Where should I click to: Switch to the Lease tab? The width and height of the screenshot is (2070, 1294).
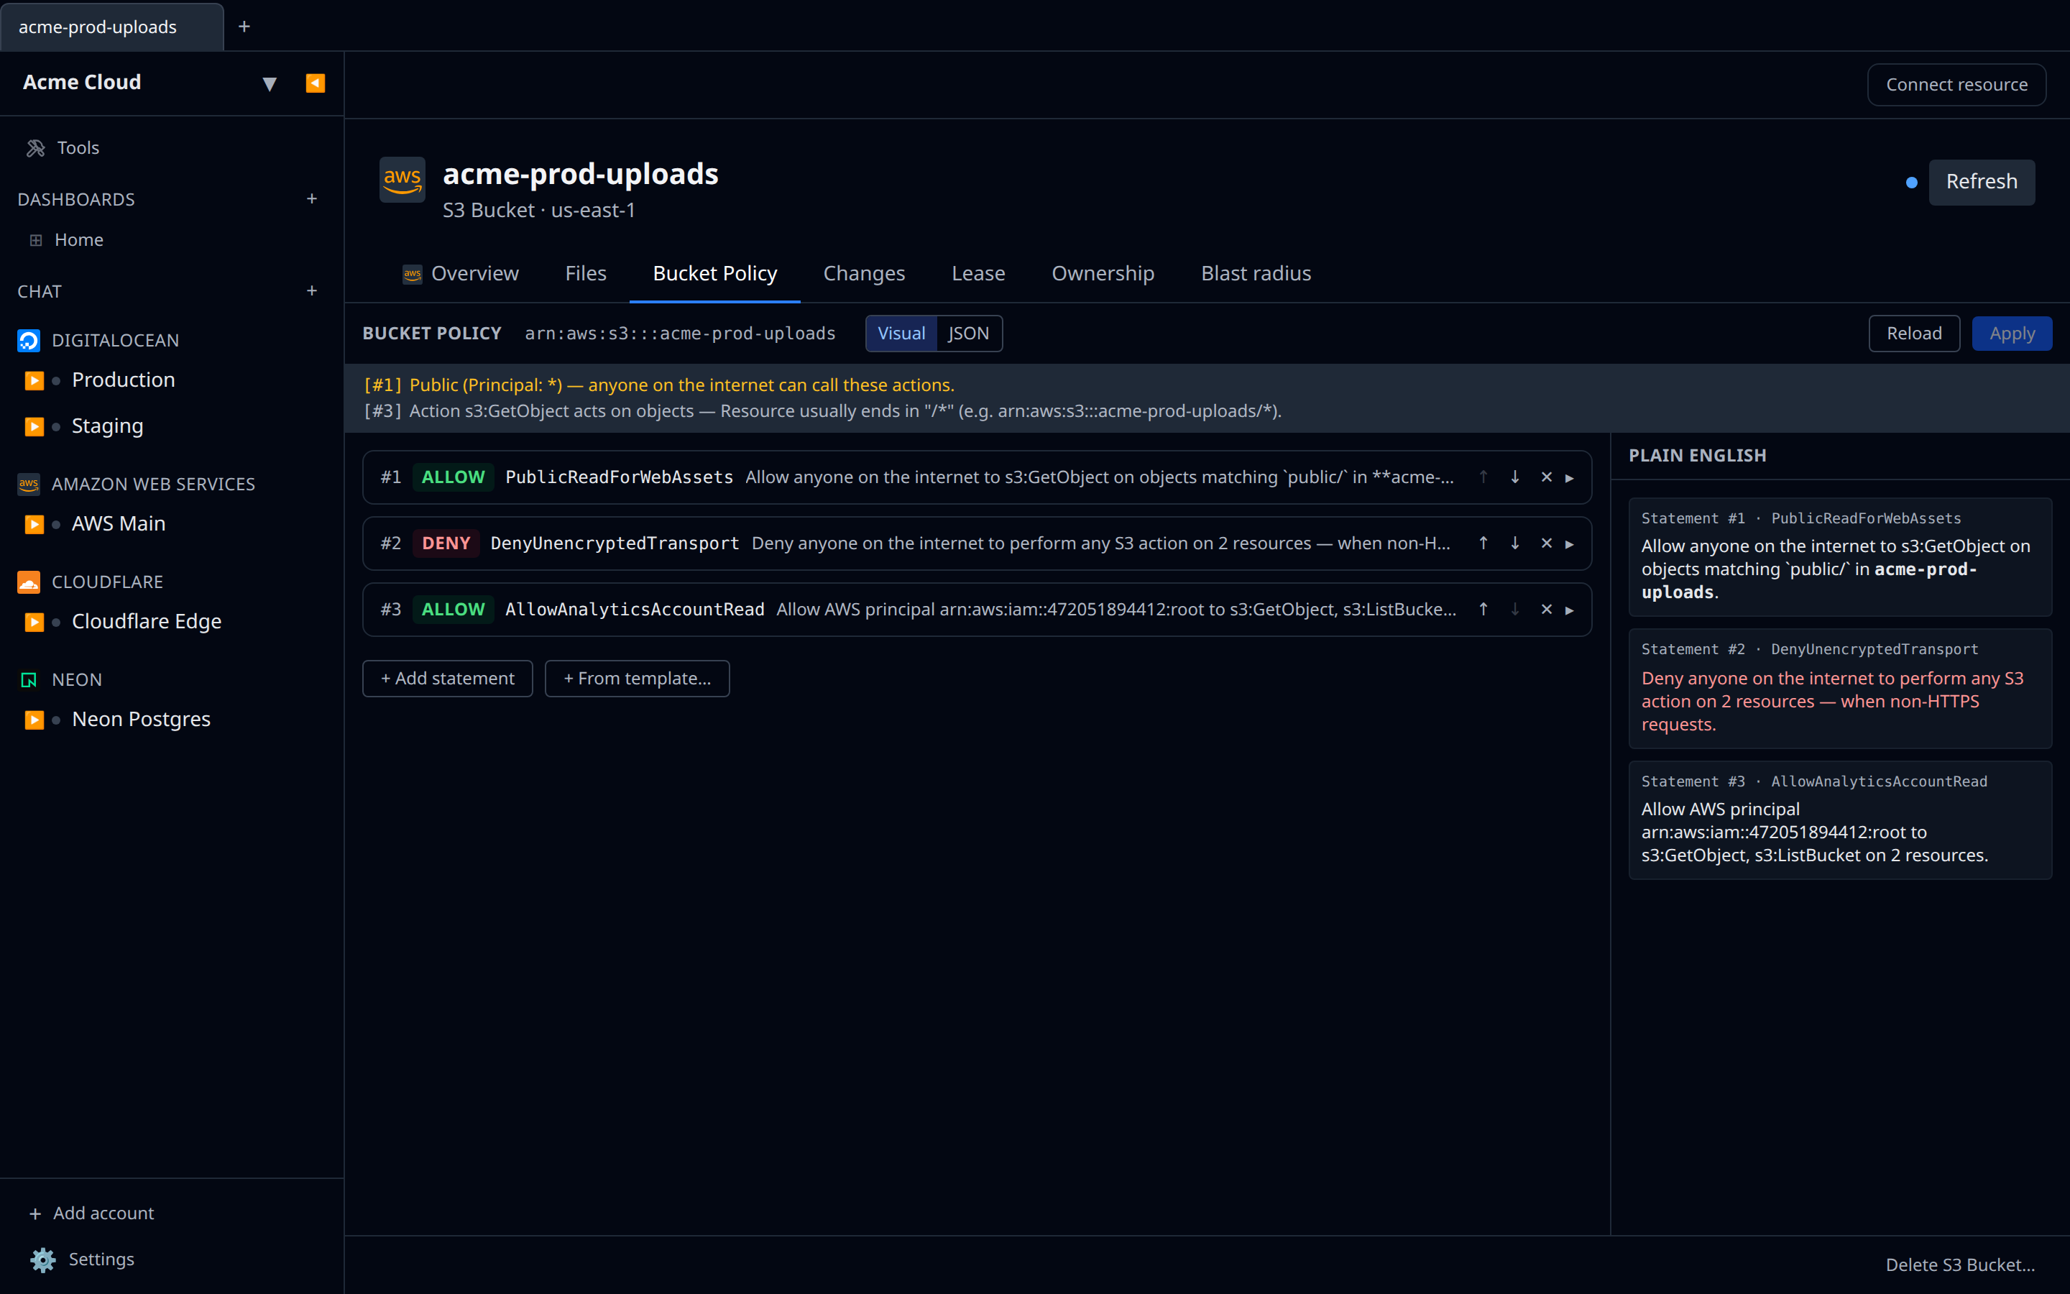(x=978, y=274)
